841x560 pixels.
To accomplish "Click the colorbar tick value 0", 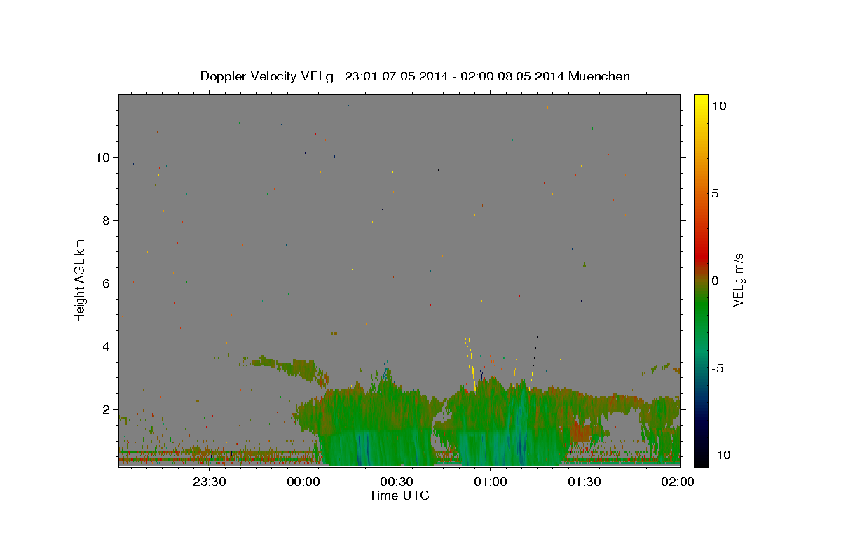I will (716, 281).
